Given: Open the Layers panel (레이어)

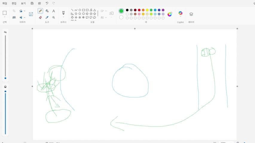Looking at the screenshot, I should (x=191, y=14).
